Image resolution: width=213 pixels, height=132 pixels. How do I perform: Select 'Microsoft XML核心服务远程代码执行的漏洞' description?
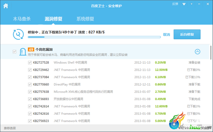coord(83,92)
